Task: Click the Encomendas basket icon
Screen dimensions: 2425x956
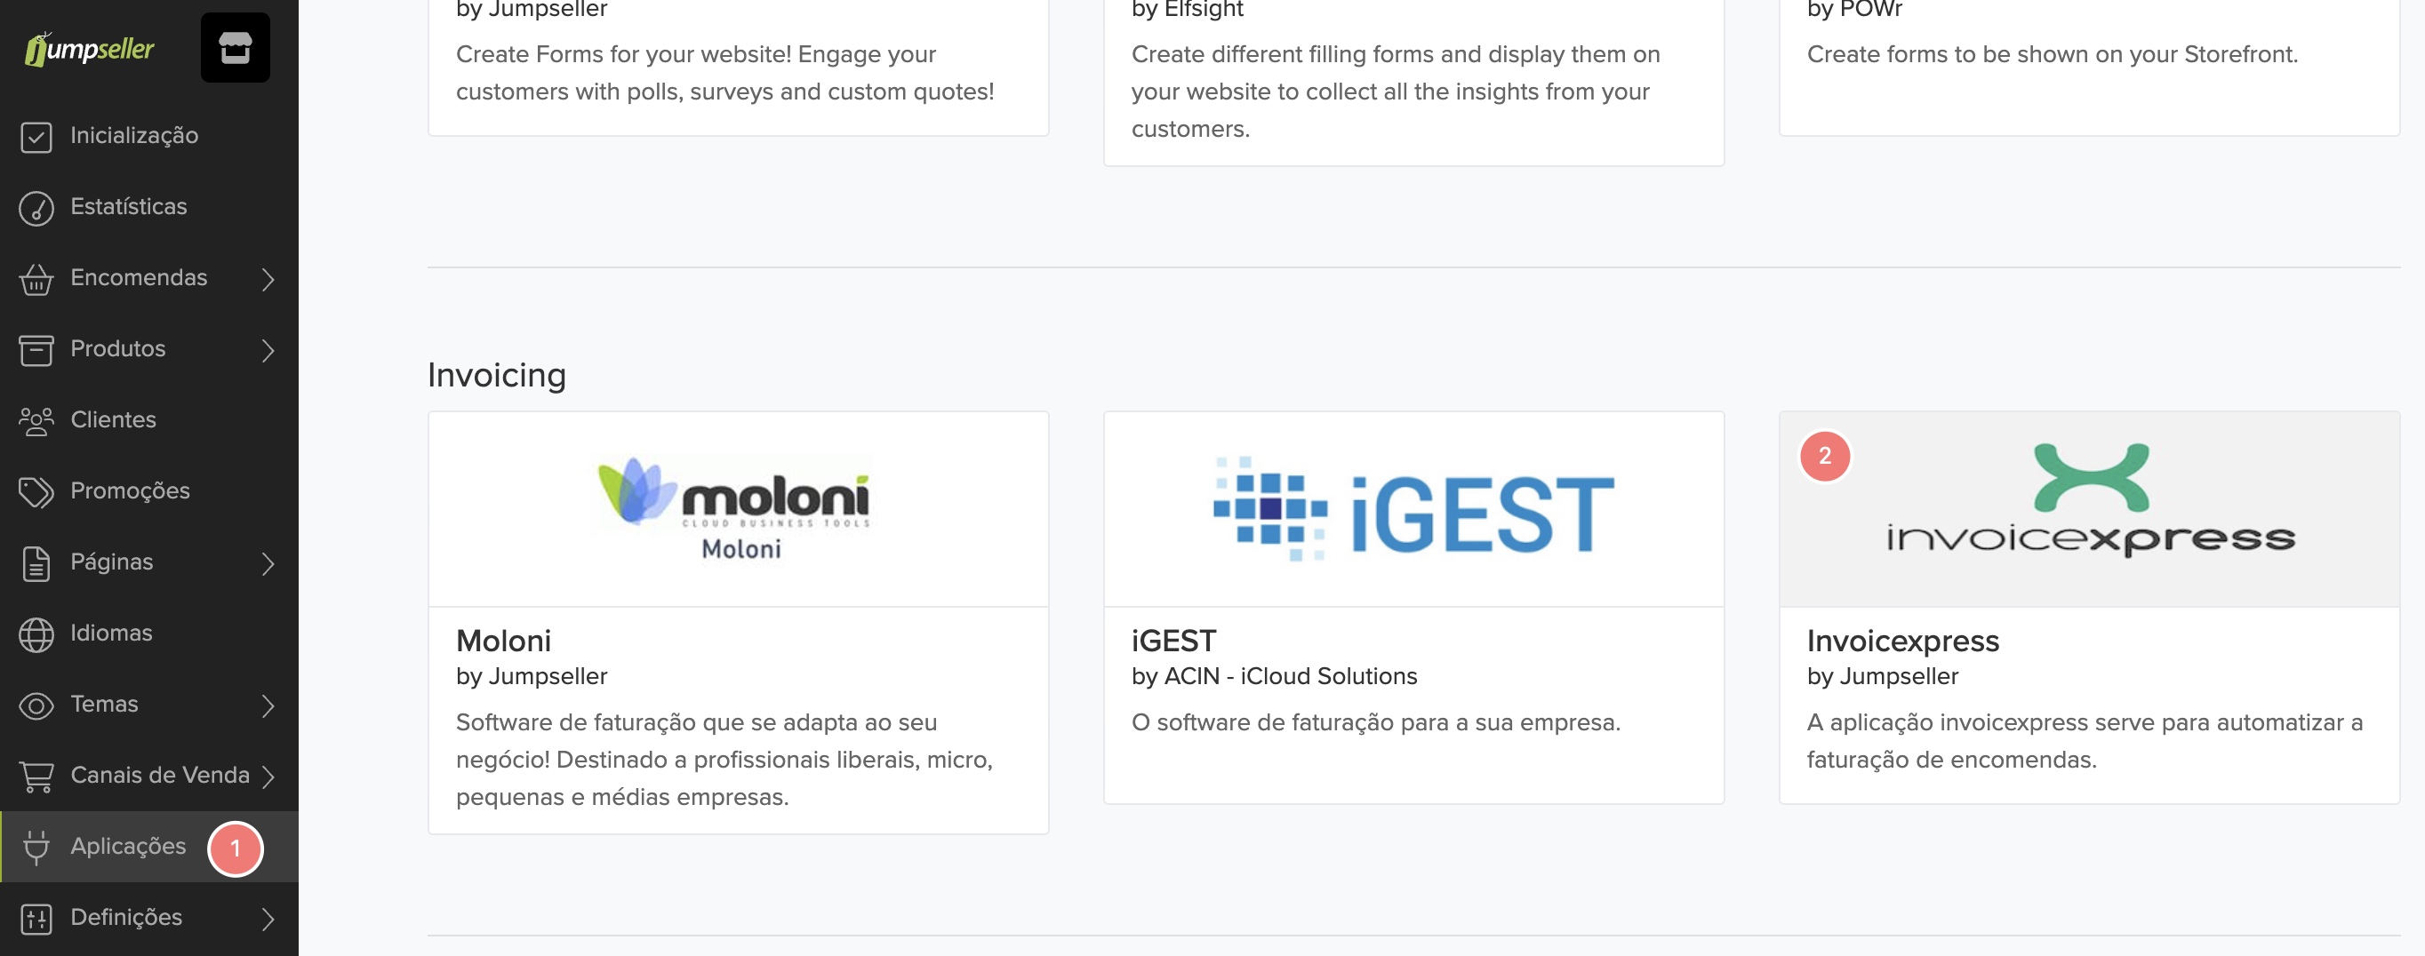Action: pyautogui.click(x=36, y=278)
